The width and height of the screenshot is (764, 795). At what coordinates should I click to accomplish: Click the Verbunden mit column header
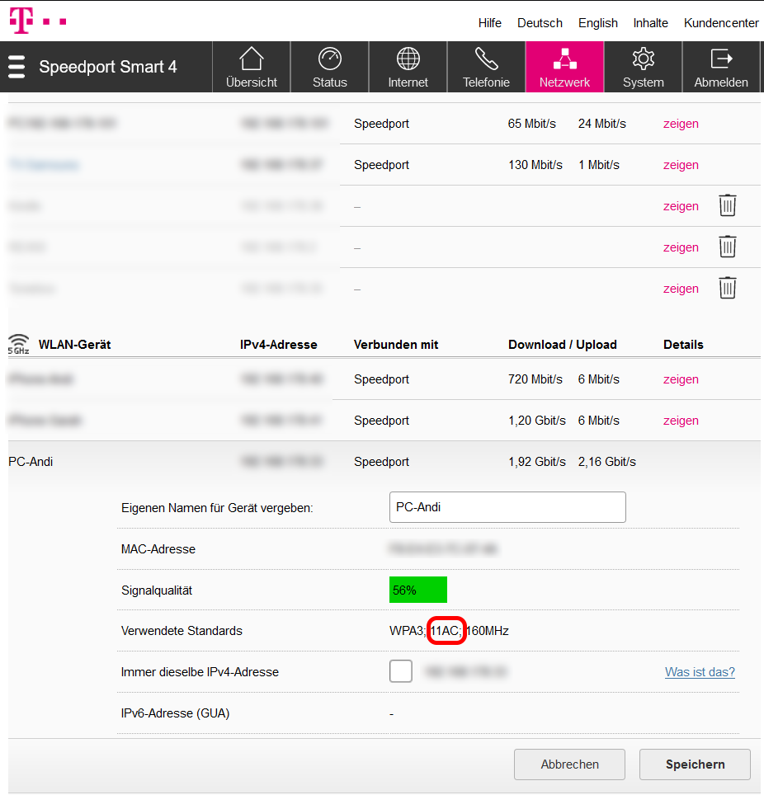pyautogui.click(x=396, y=345)
